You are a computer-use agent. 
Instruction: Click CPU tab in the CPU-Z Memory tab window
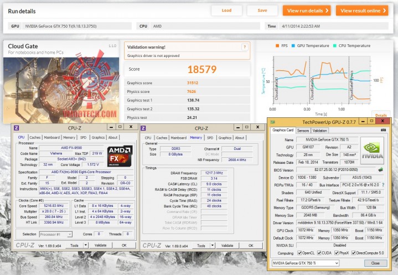click(148, 138)
